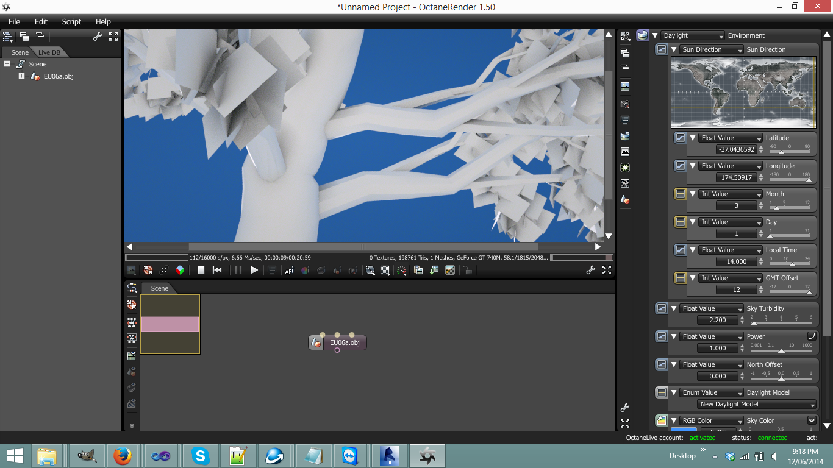833x468 pixels.
Task: Open outliner wrench settings icon
Action: [98, 37]
